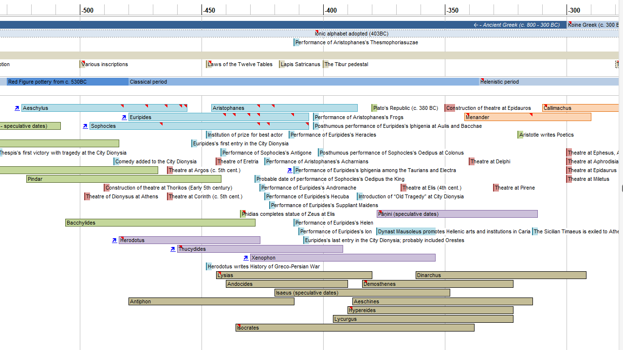Click the link arrow left of Sophocles

(85, 126)
